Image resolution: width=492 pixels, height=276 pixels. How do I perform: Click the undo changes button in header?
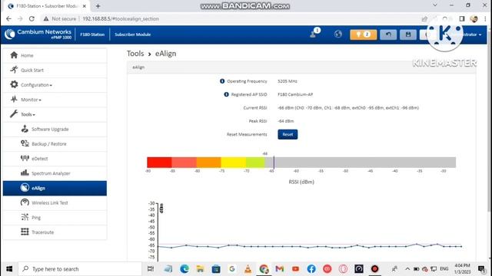pyautogui.click(x=388, y=34)
